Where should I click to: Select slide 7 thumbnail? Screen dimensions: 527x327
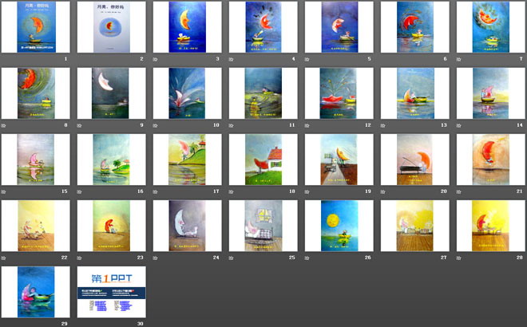tap(491, 27)
